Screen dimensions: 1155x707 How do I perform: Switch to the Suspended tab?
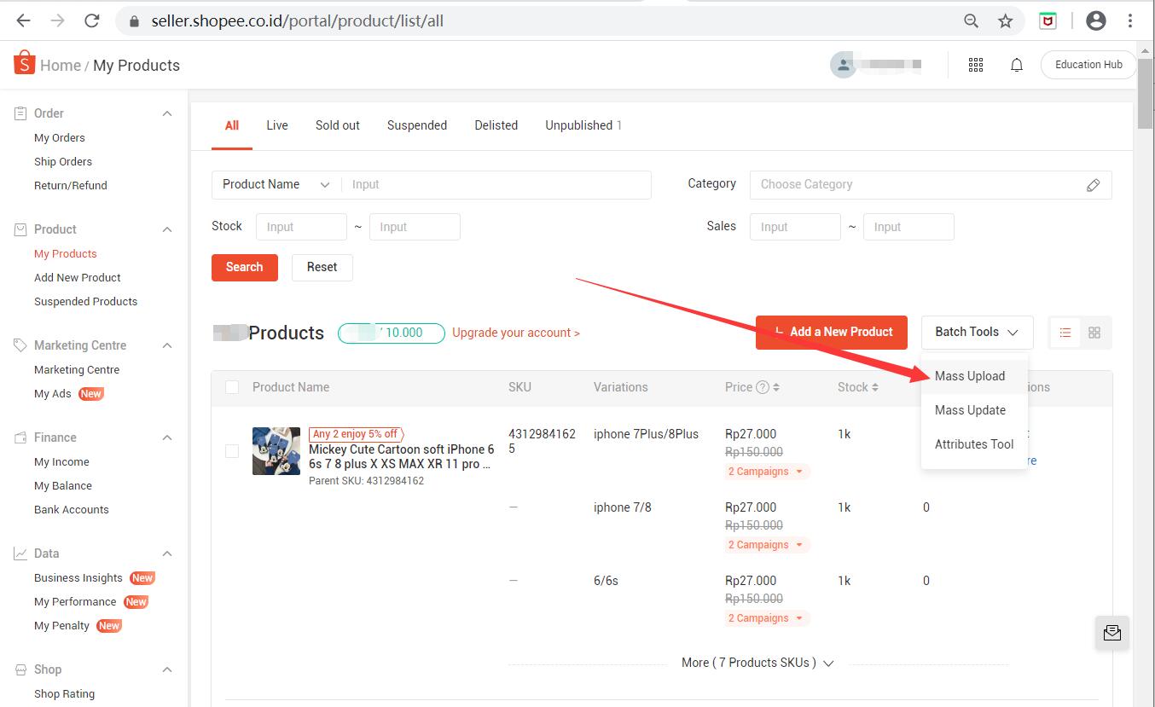click(x=417, y=125)
